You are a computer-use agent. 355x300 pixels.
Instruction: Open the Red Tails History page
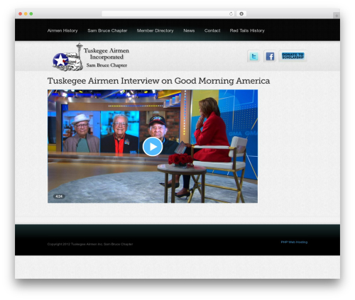click(x=247, y=30)
